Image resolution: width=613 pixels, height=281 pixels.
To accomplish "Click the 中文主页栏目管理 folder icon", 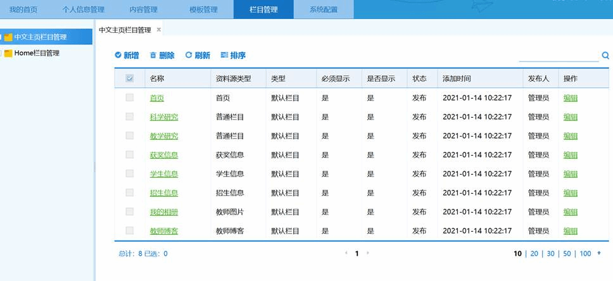I will tap(9, 37).
